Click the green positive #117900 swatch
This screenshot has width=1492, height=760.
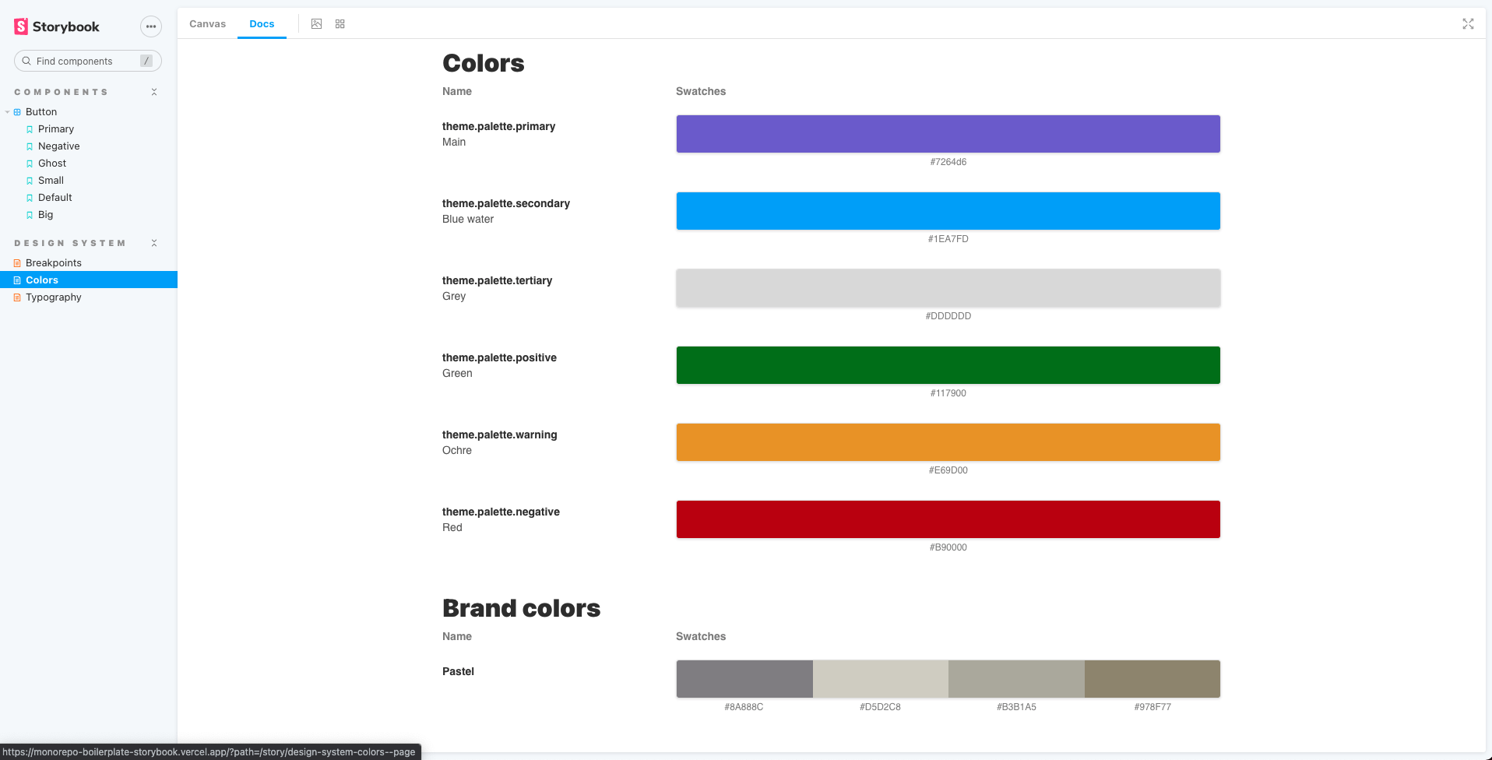[x=948, y=365]
